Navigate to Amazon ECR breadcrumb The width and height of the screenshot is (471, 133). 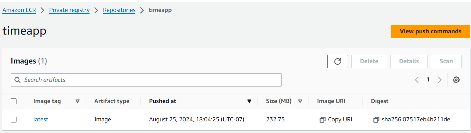(x=19, y=10)
